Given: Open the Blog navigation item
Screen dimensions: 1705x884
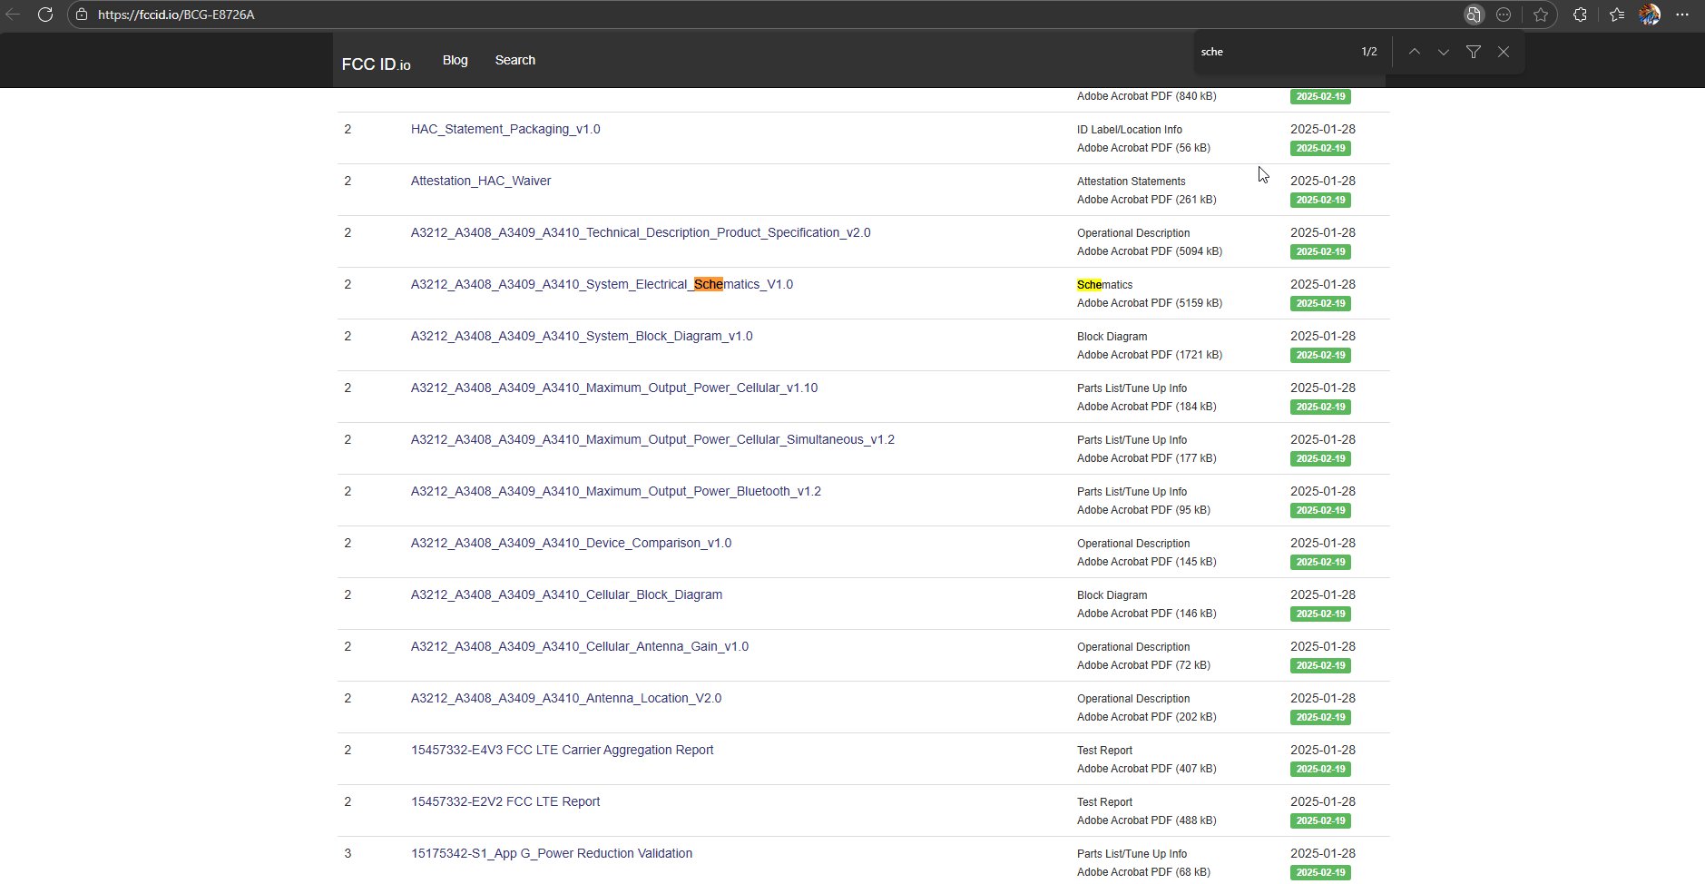Looking at the screenshot, I should (x=455, y=60).
